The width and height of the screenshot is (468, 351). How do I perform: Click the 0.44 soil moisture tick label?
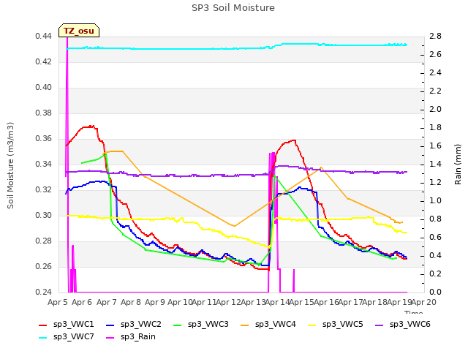43,36
